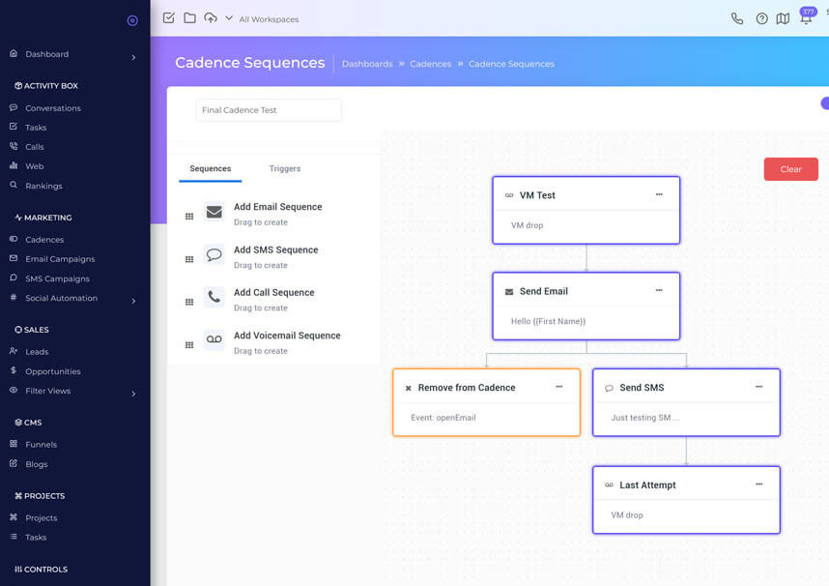Expand the Social Automation submenu

pyautogui.click(x=133, y=301)
